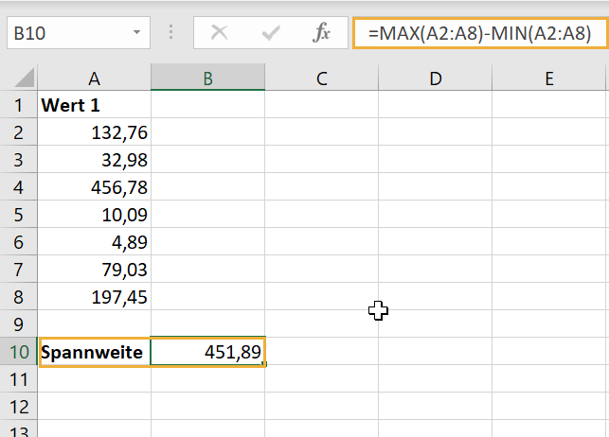Click the Select All corner triangle
Screen dimensions: 609x437
coord(24,78)
